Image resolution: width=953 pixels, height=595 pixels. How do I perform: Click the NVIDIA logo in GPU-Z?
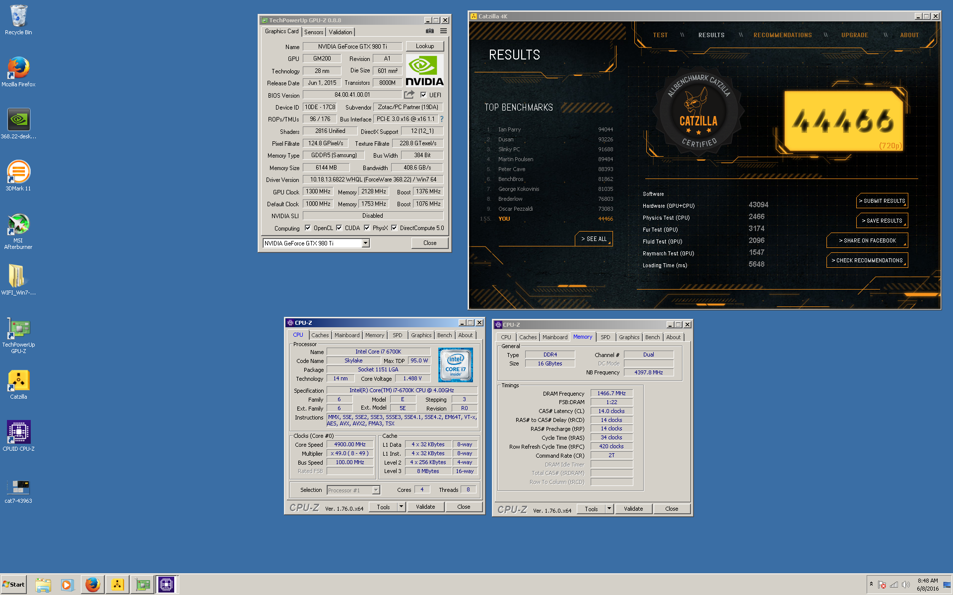coord(424,70)
